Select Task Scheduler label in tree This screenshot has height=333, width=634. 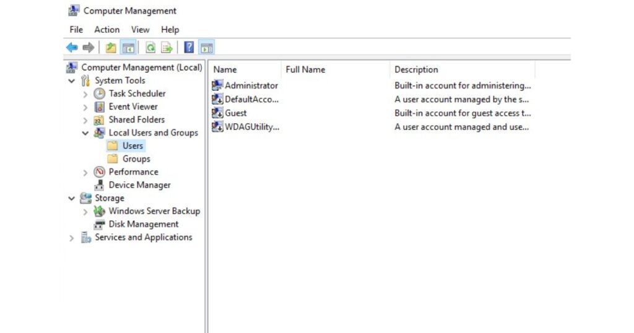click(x=137, y=93)
